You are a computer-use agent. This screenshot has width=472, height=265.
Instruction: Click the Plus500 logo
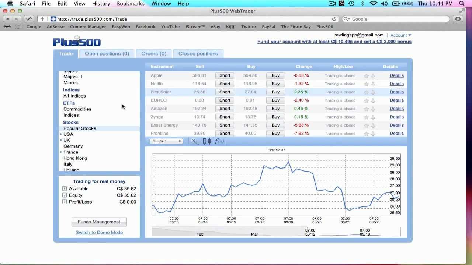(x=77, y=42)
